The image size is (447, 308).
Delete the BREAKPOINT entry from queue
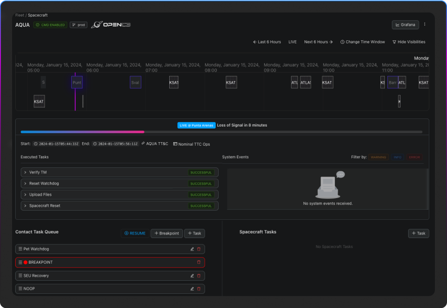point(198,262)
